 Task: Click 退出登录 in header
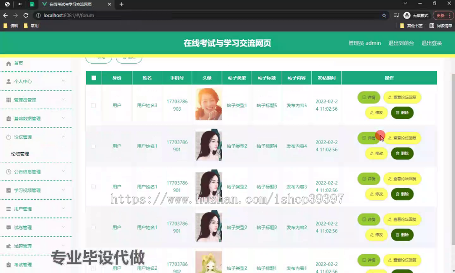[432, 43]
